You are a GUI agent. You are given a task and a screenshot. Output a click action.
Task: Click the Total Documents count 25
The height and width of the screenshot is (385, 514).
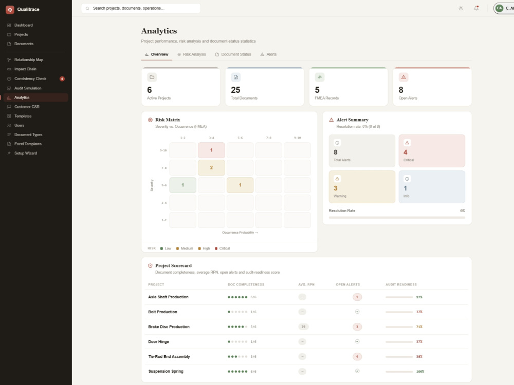(x=235, y=90)
